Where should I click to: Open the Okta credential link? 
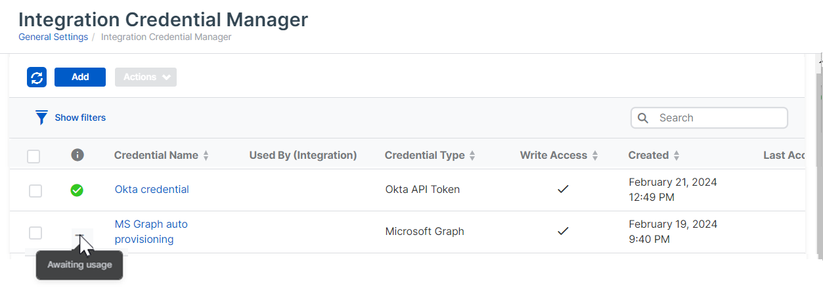152,190
